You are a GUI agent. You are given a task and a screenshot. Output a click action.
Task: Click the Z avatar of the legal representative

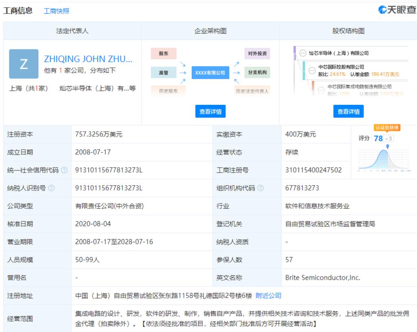coord(24,64)
